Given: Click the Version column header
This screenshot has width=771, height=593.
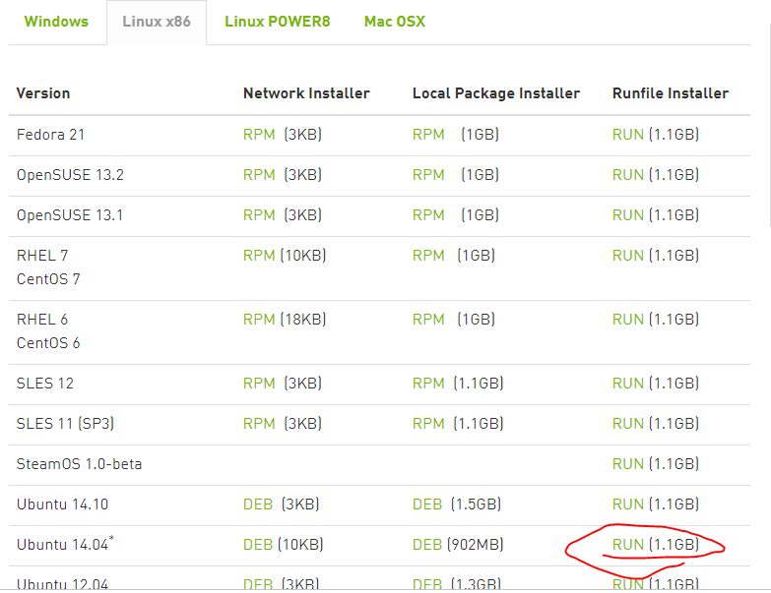Looking at the screenshot, I should 43,93.
